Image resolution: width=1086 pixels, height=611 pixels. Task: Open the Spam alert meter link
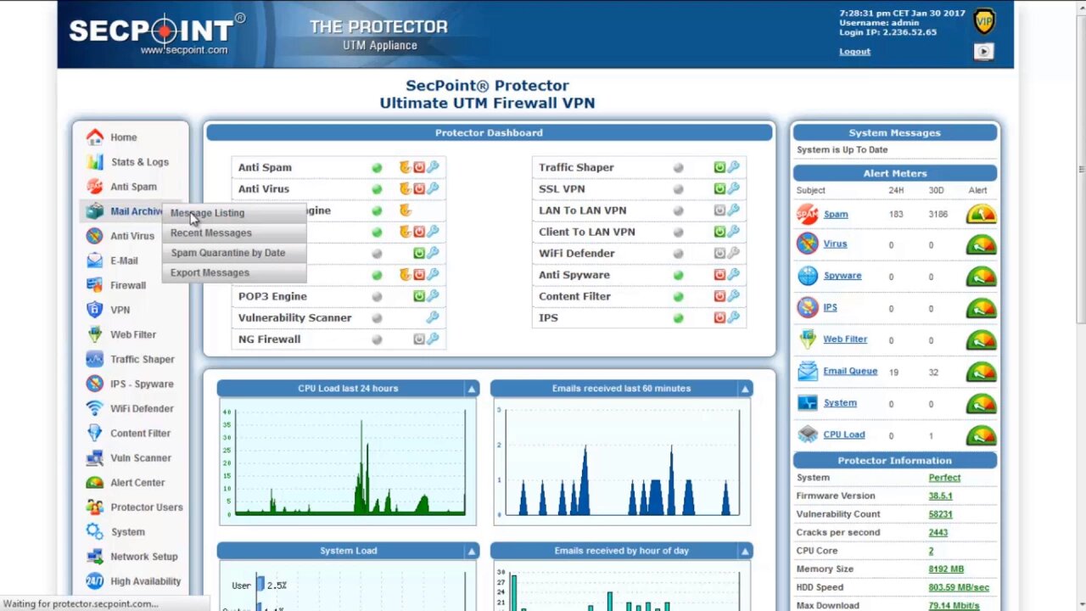point(836,215)
